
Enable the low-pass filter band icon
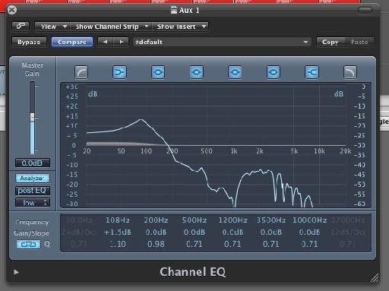350,72
